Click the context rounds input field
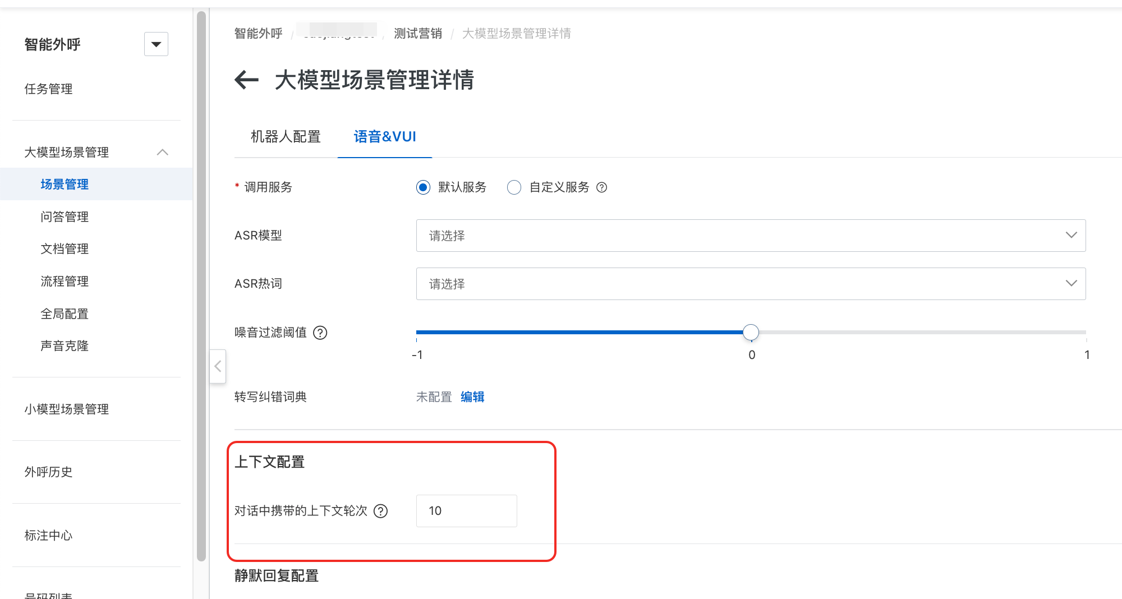Screen dimensions: 1122x599 click(467, 511)
